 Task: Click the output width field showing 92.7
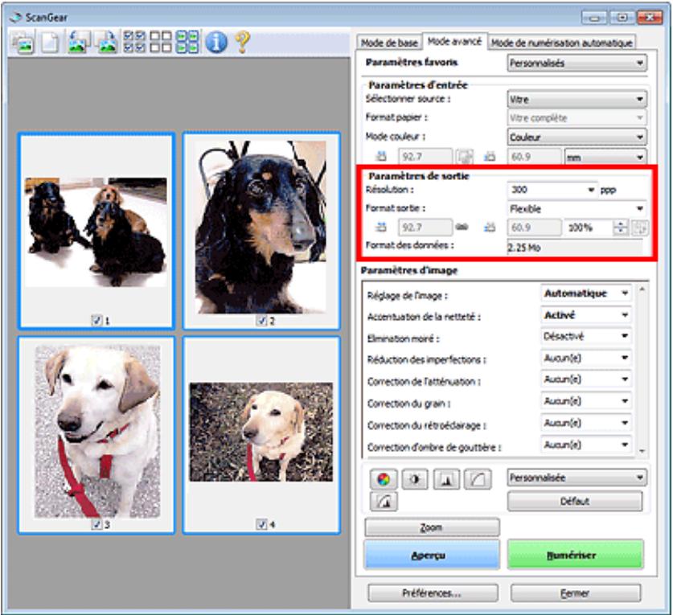coord(425,228)
